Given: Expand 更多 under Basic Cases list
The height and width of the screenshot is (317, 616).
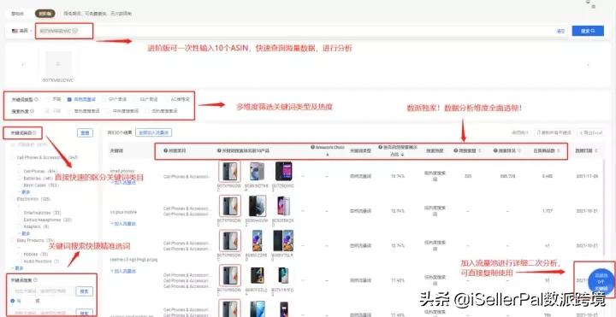Looking at the screenshot, I should [24, 192].
